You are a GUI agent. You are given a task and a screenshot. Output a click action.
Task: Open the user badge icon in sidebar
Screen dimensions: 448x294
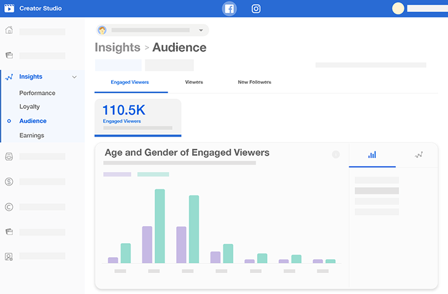[x=9, y=257]
